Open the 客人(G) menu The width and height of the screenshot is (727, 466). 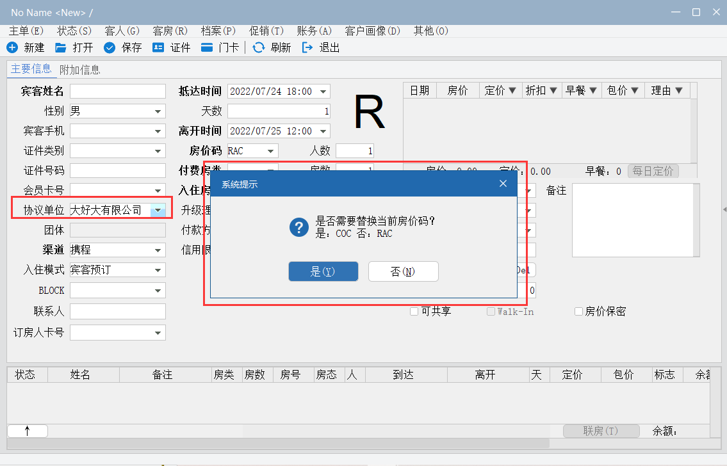pos(122,31)
